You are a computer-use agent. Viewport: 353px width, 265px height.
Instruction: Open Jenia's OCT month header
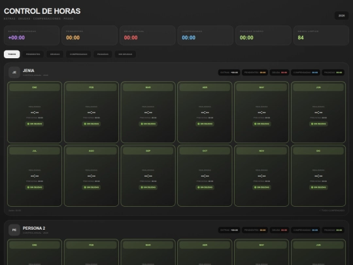click(x=205, y=151)
